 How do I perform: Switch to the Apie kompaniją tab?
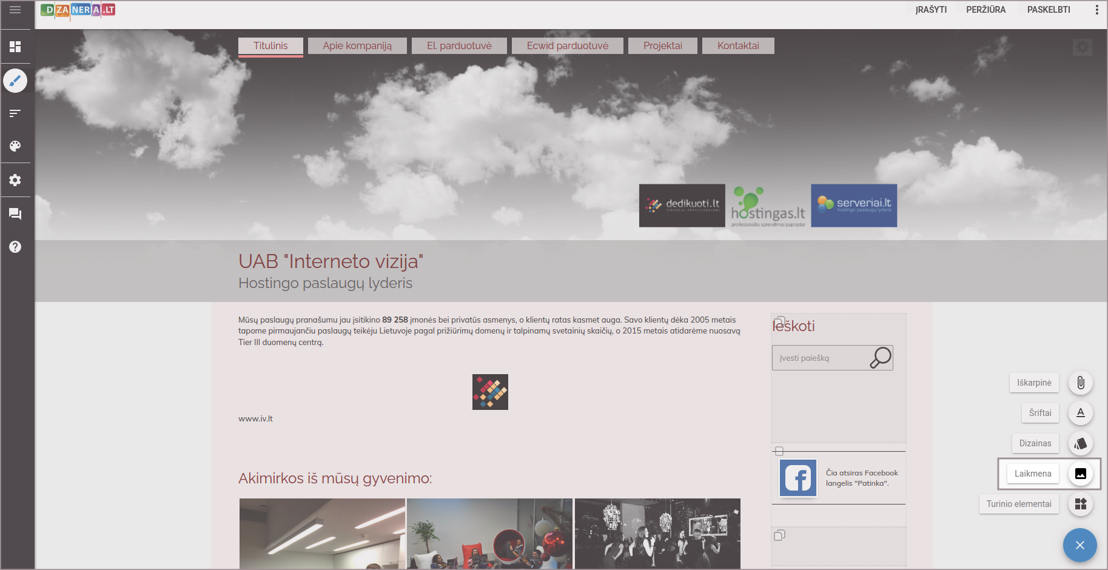357,46
